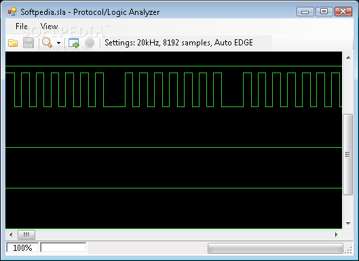The height and width of the screenshot is (261, 359).
Task: Maximize the Logic Analyzer window
Action: click(x=324, y=12)
